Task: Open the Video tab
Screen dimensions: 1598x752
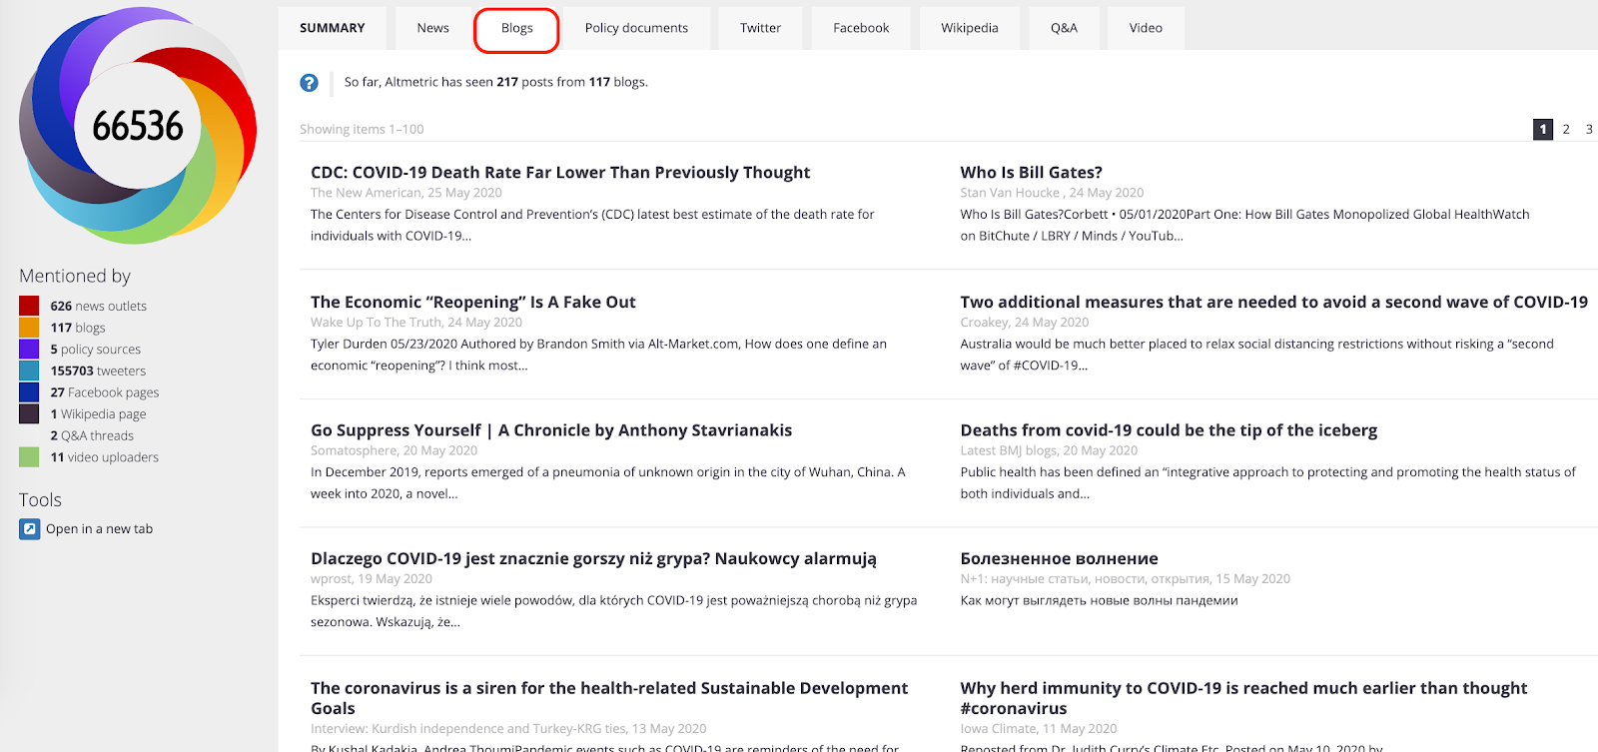Action: coord(1146,28)
